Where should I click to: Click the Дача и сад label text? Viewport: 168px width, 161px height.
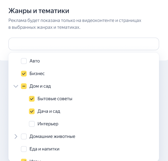[x=49, y=111]
